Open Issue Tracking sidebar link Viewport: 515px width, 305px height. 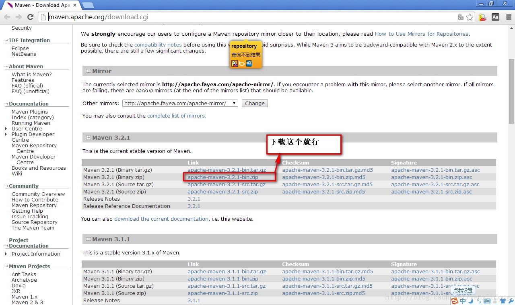(x=30, y=217)
